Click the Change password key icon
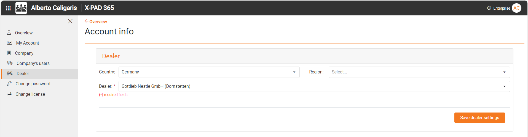The image size is (528, 137). pyautogui.click(x=9, y=83)
